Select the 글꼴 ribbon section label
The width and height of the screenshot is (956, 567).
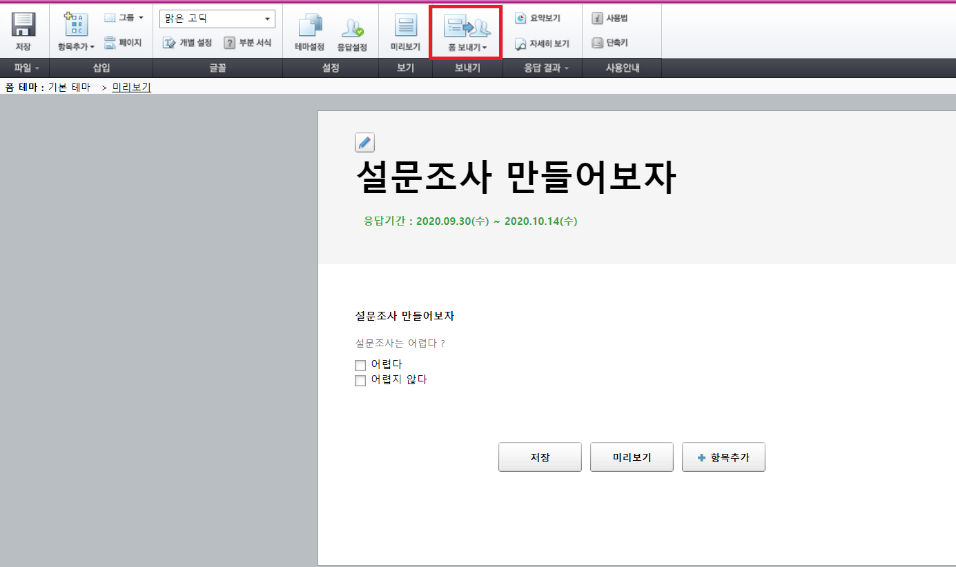217,68
